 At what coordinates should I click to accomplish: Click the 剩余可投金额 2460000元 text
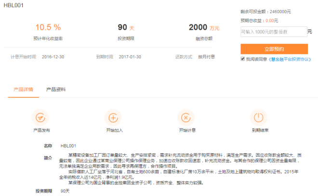tap(265, 11)
